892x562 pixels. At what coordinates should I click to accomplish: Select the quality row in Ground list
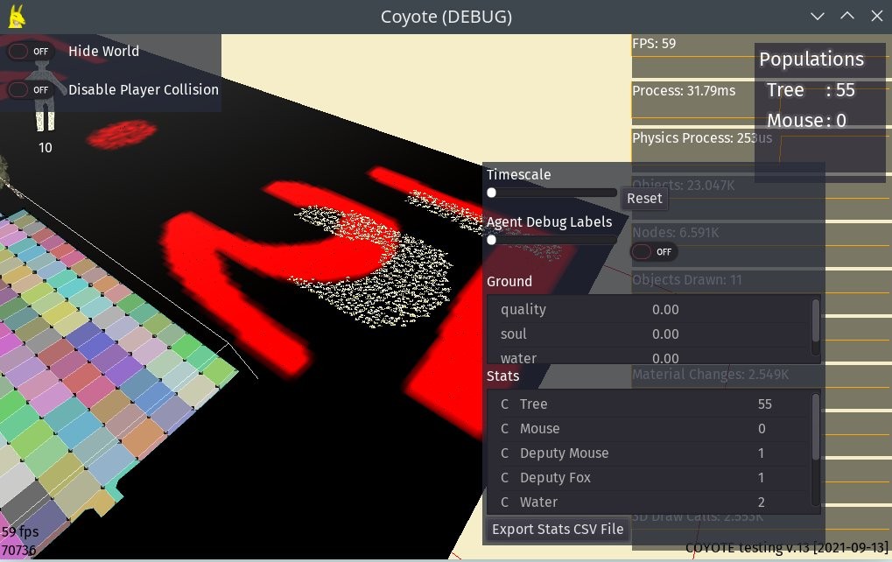(650, 309)
